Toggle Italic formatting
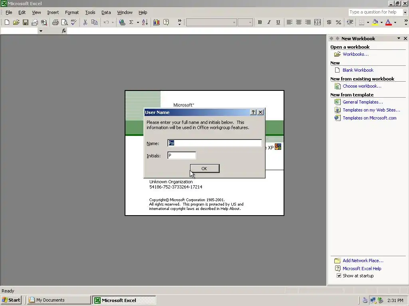 (269, 22)
